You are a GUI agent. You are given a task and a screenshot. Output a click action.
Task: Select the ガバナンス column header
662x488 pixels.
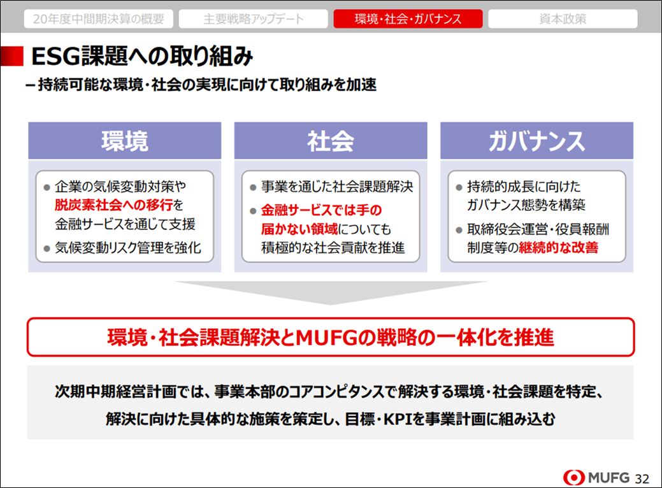tap(536, 141)
